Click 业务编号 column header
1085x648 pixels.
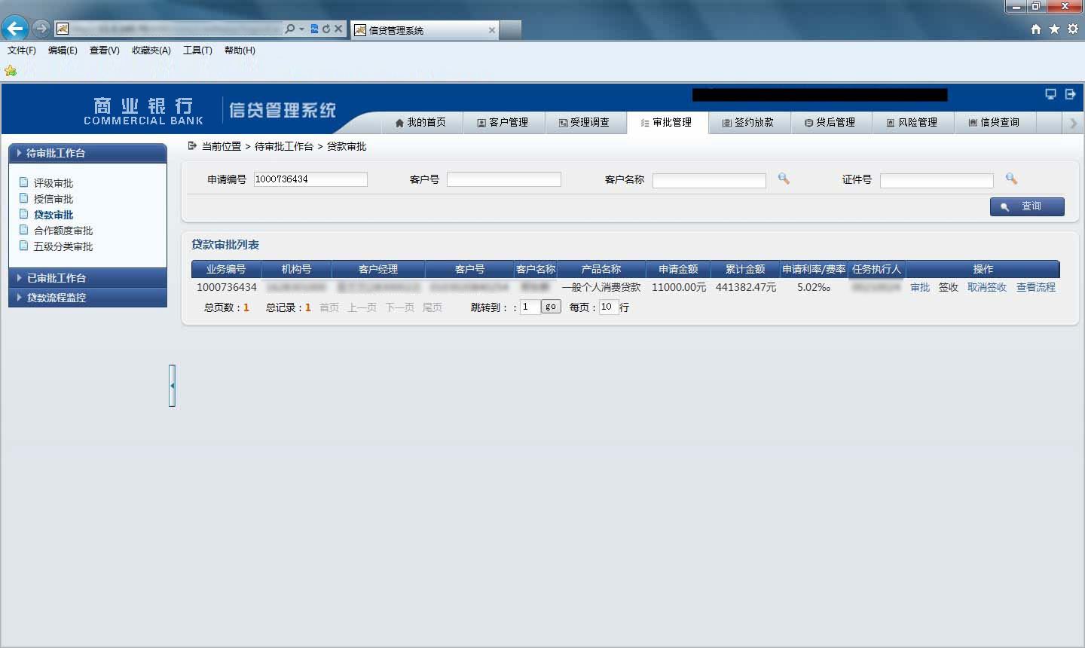(226, 269)
